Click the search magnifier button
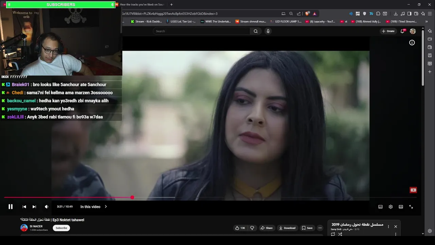The image size is (435, 245). click(x=256, y=31)
